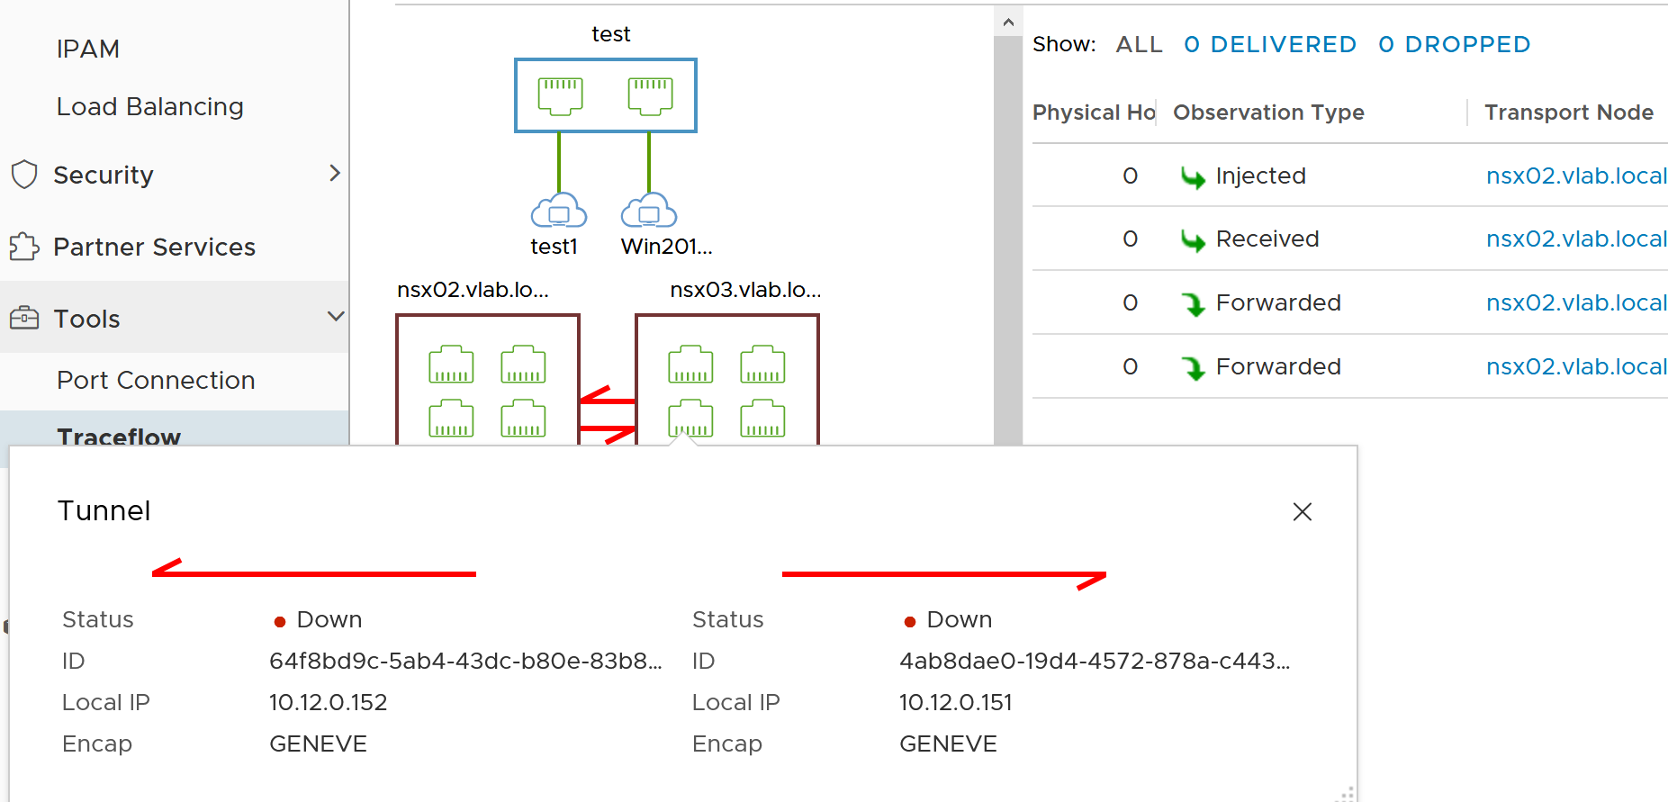Screen dimensions: 1668x802
Task: Filter by 0 DROPPED observations
Action: [1454, 44]
